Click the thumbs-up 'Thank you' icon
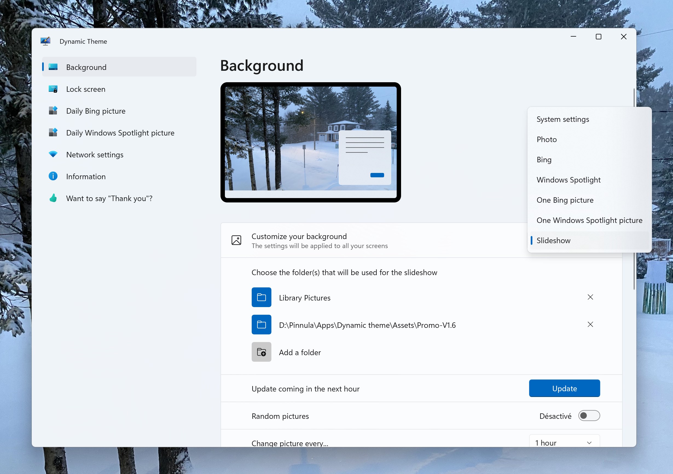The height and width of the screenshot is (474, 673). pyautogui.click(x=53, y=198)
